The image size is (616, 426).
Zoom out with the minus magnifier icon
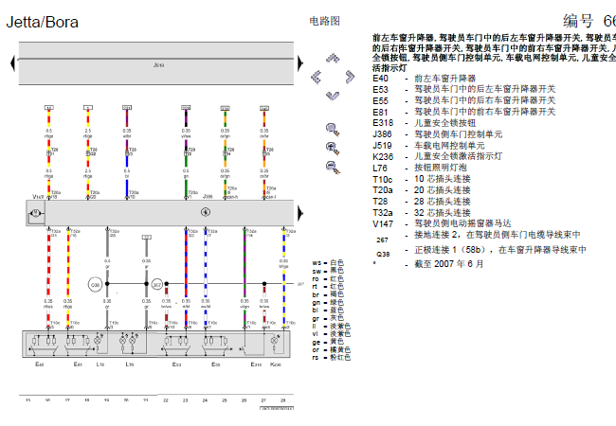pyautogui.click(x=333, y=168)
